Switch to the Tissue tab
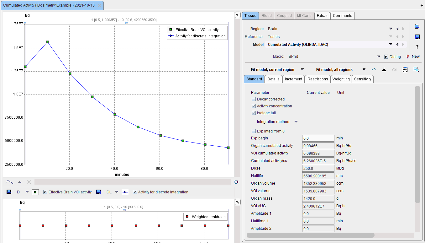 [x=250, y=16]
